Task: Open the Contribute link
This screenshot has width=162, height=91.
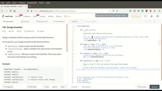Action: (86, 87)
